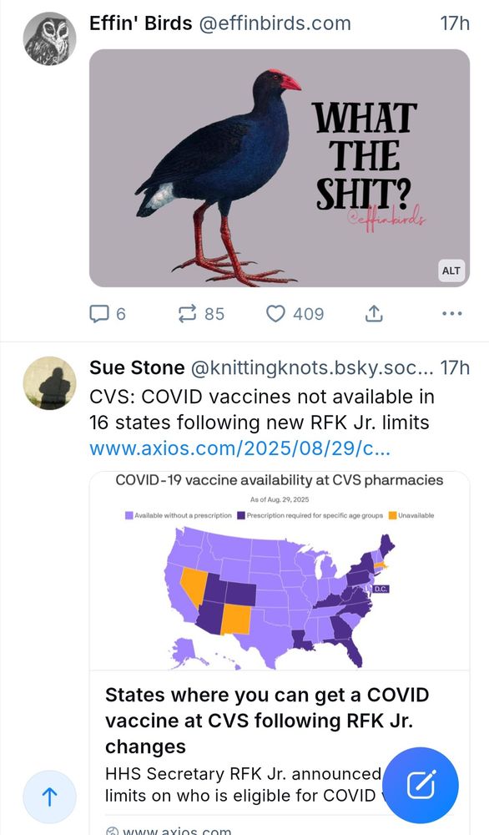Show alt text via the ALT badge
This screenshot has width=489, height=835.
451,271
